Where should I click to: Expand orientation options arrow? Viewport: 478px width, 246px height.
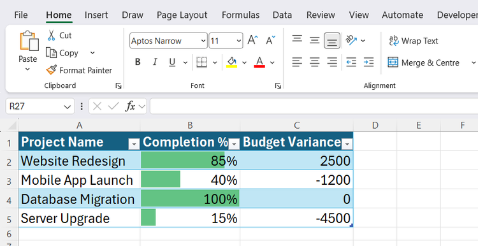(x=363, y=41)
